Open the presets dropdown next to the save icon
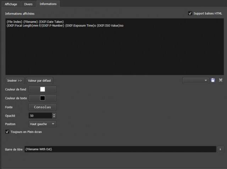This screenshot has height=169, width=227. pyautogui.click(x=195, y=80)
